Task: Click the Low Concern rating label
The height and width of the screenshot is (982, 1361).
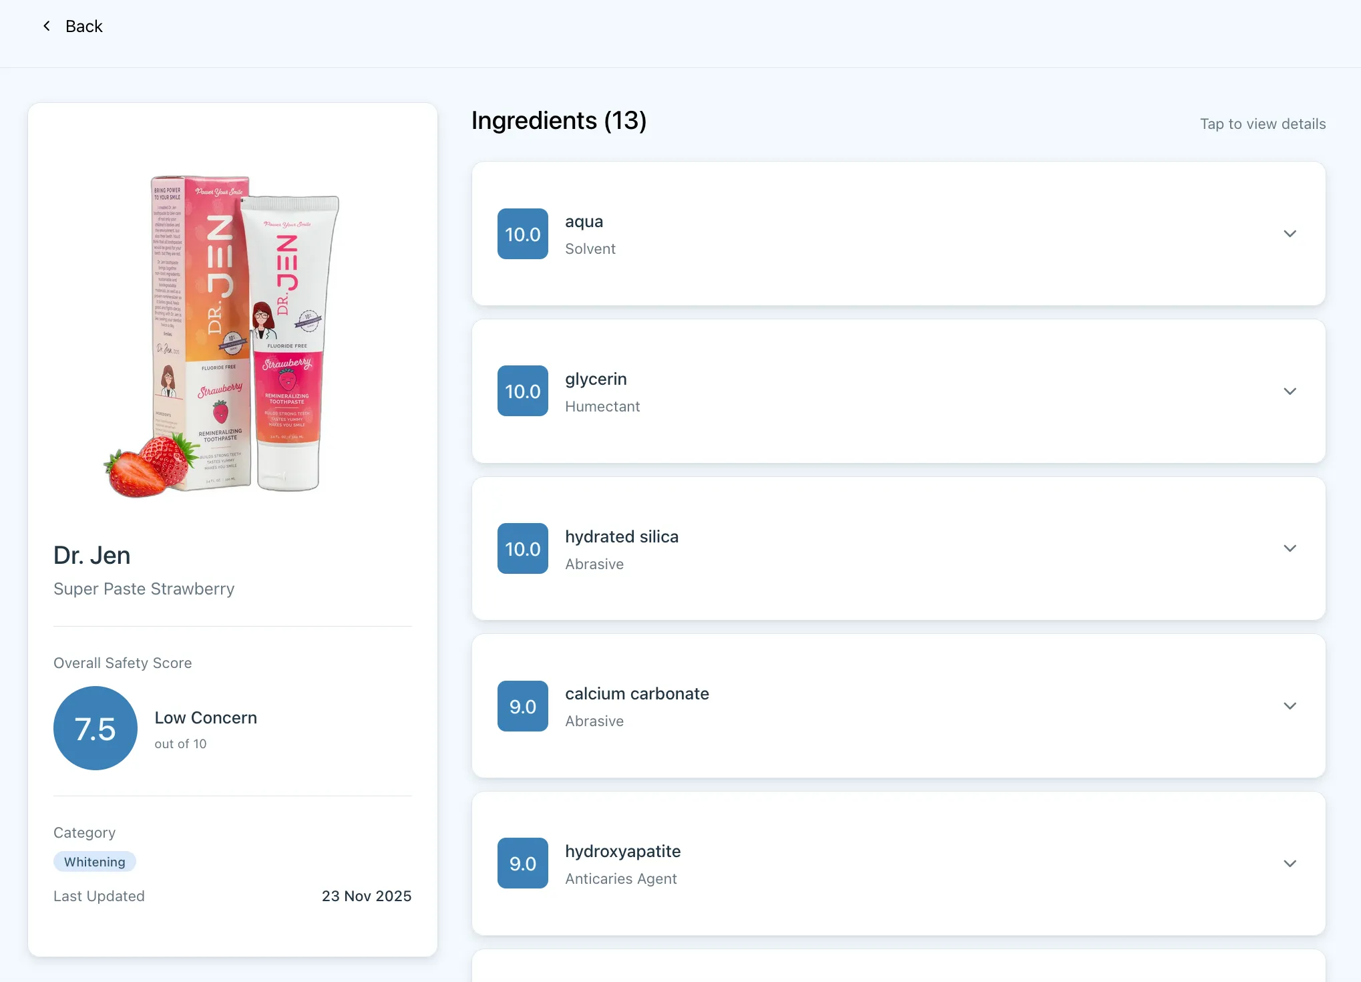Action: tap(206, 717)
